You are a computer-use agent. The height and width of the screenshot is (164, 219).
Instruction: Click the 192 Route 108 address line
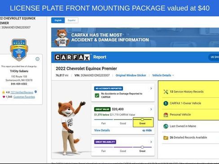[19, 77]
